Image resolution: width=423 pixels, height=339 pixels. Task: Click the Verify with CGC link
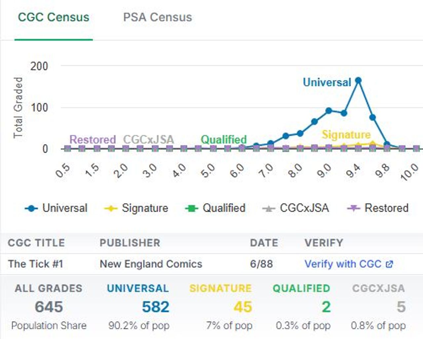(x=343, y=264)
